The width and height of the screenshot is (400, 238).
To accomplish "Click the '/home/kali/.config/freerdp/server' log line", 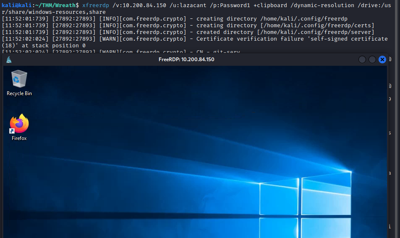I will point(188,32).
